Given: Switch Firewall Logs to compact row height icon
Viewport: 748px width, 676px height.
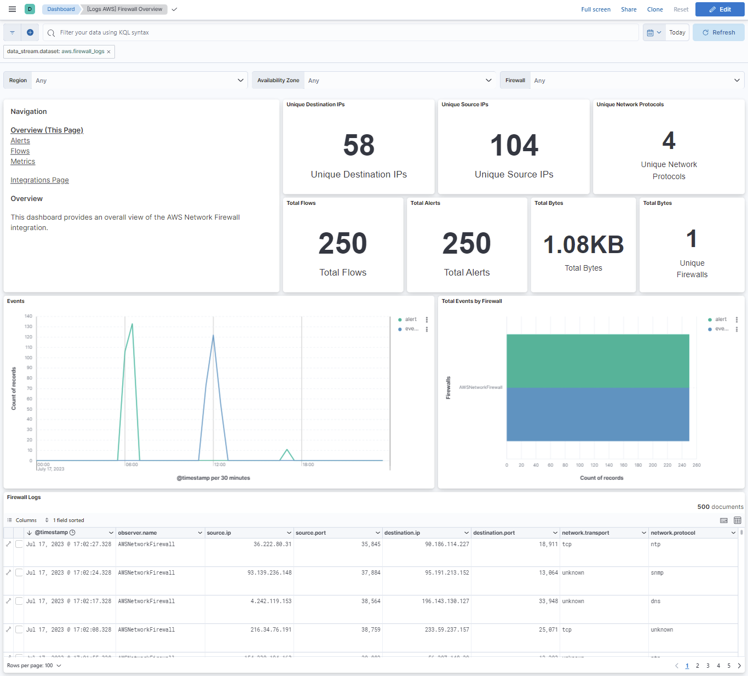Looking at the screenshot, I should pos(723,520).
